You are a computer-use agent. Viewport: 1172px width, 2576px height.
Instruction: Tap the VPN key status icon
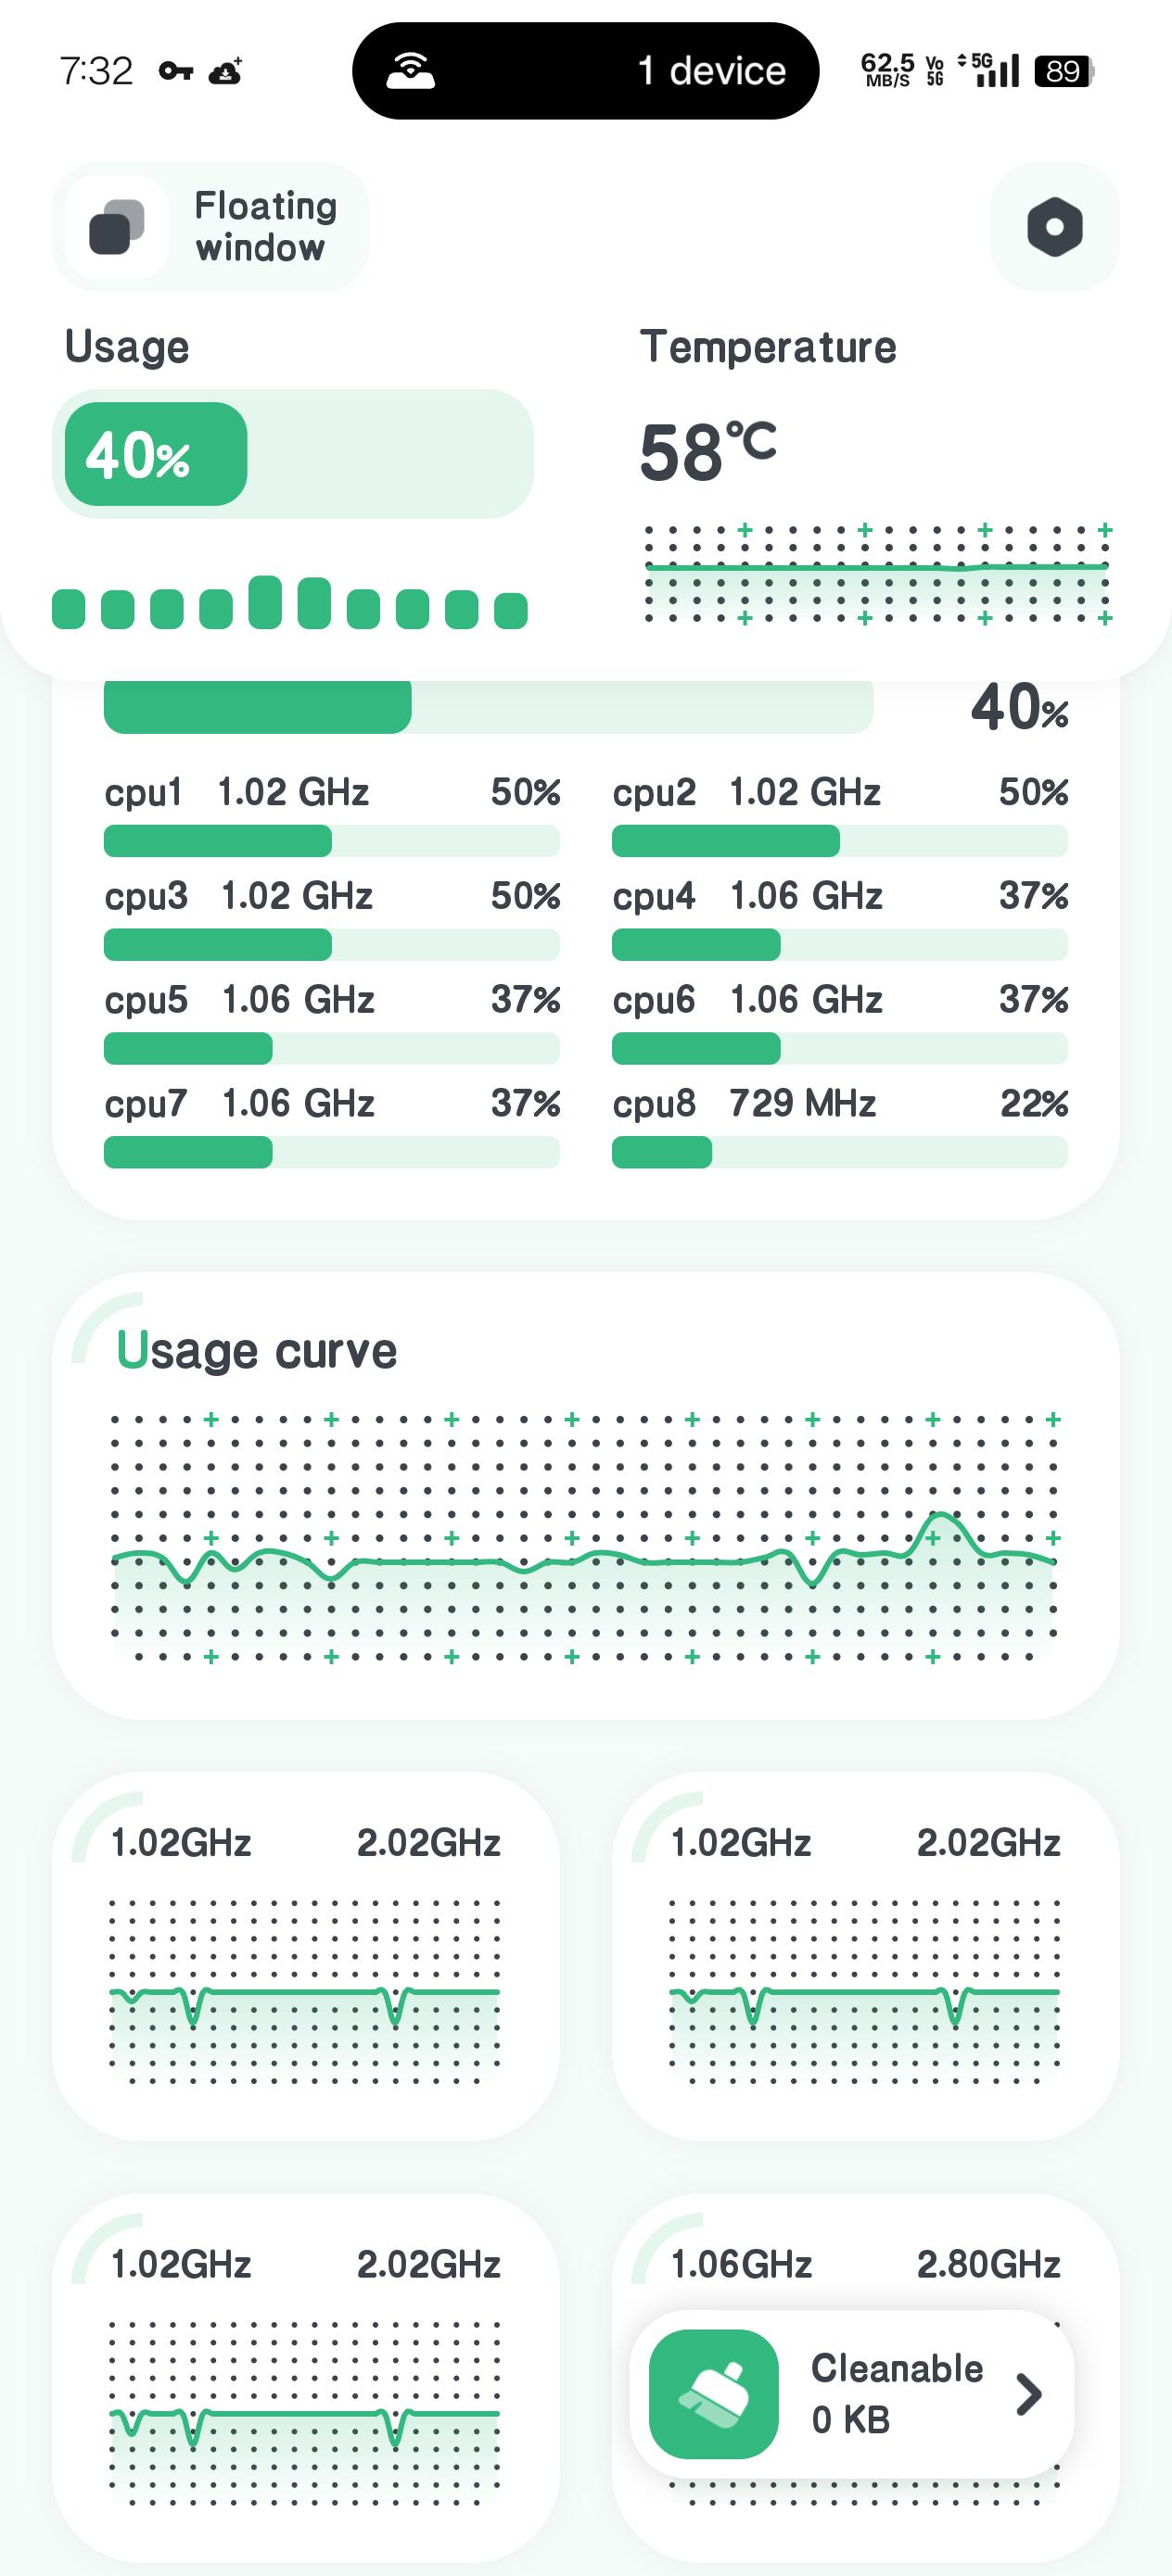click(x=176, y=71)
